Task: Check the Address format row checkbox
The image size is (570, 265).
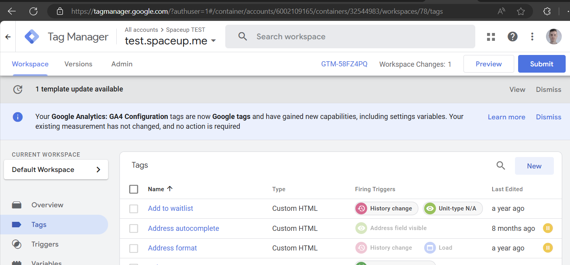Action: [134, 248]
